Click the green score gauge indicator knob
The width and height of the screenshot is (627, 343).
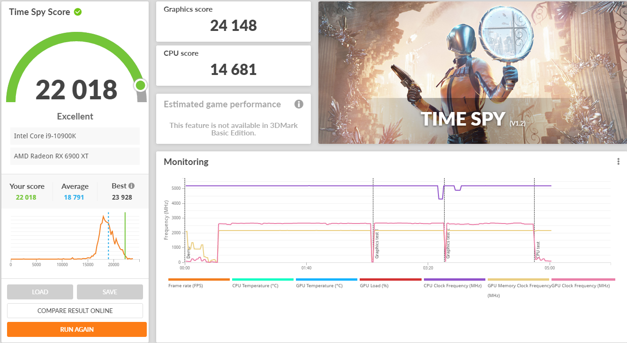coord(140,85)
